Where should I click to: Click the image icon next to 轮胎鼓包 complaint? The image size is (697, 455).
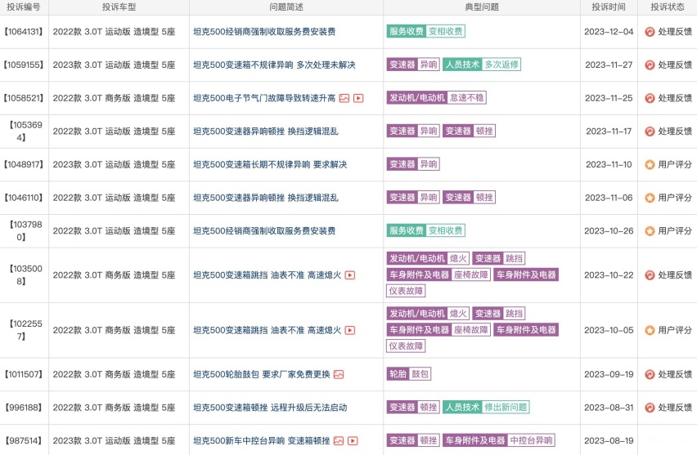coord(339,375)
